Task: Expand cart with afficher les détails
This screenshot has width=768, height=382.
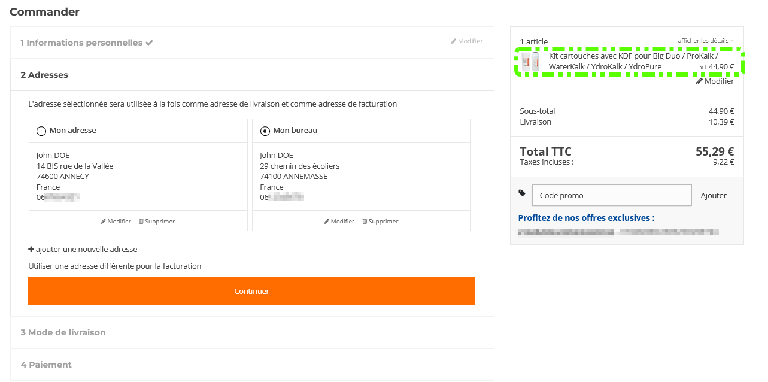Action: [705, 41]
